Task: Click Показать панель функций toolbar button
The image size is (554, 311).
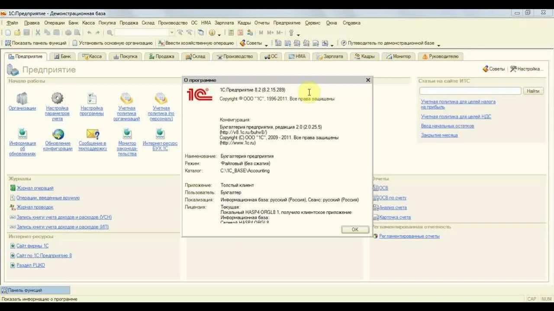Action: pyautogui.click(x=35, y=43)
